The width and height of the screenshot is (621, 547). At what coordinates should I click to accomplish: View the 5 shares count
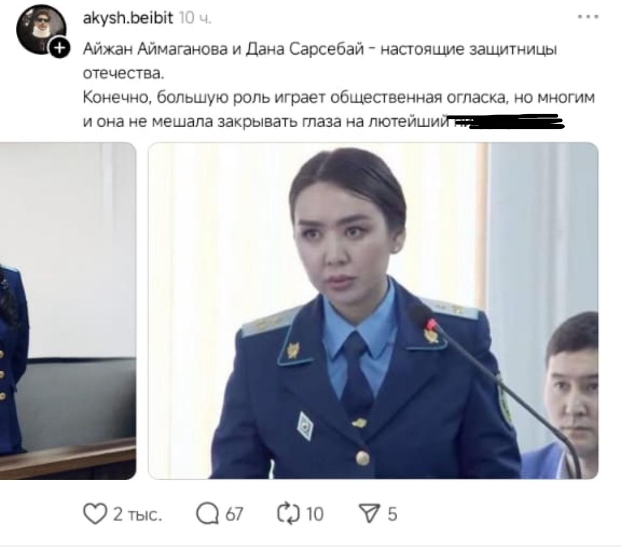point(392,515)
